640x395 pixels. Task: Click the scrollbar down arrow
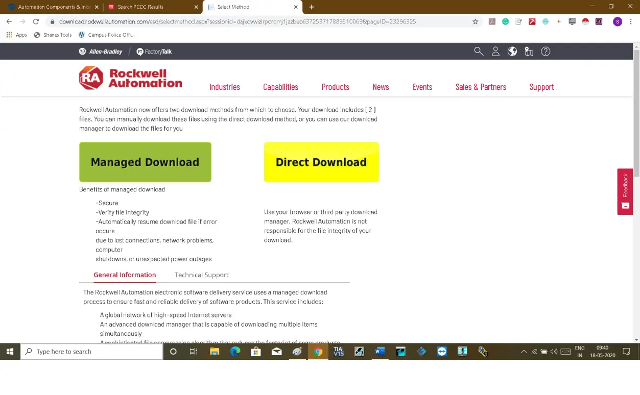point(636,339)
